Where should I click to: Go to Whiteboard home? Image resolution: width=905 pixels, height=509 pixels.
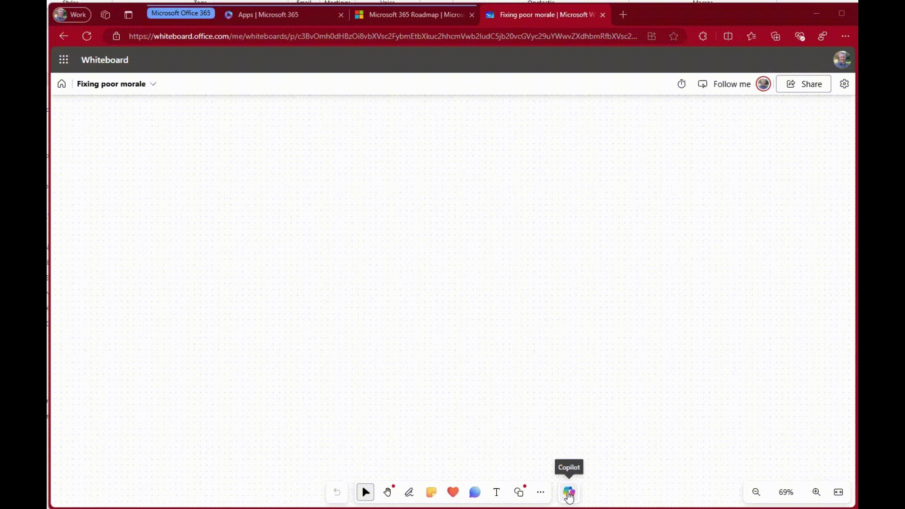pyautogui.click(x=62, y=84)
